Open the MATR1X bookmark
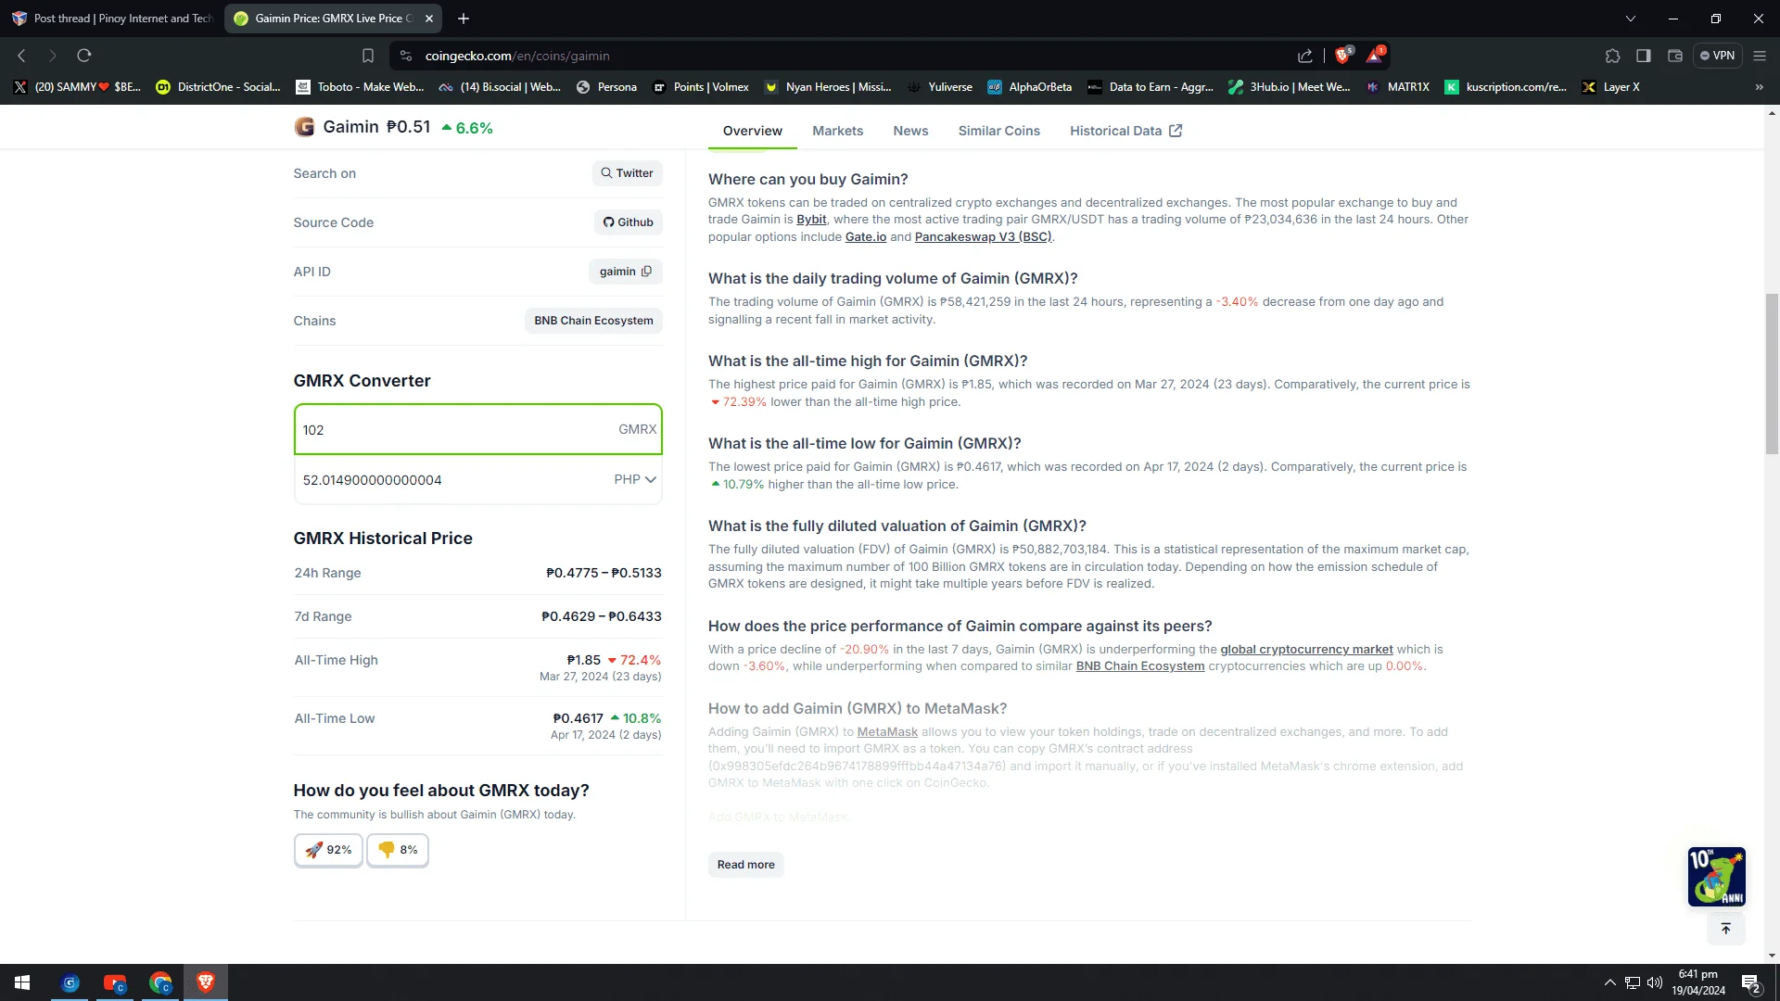This screenshot has height=1001, width=1780. (1398, 87)
